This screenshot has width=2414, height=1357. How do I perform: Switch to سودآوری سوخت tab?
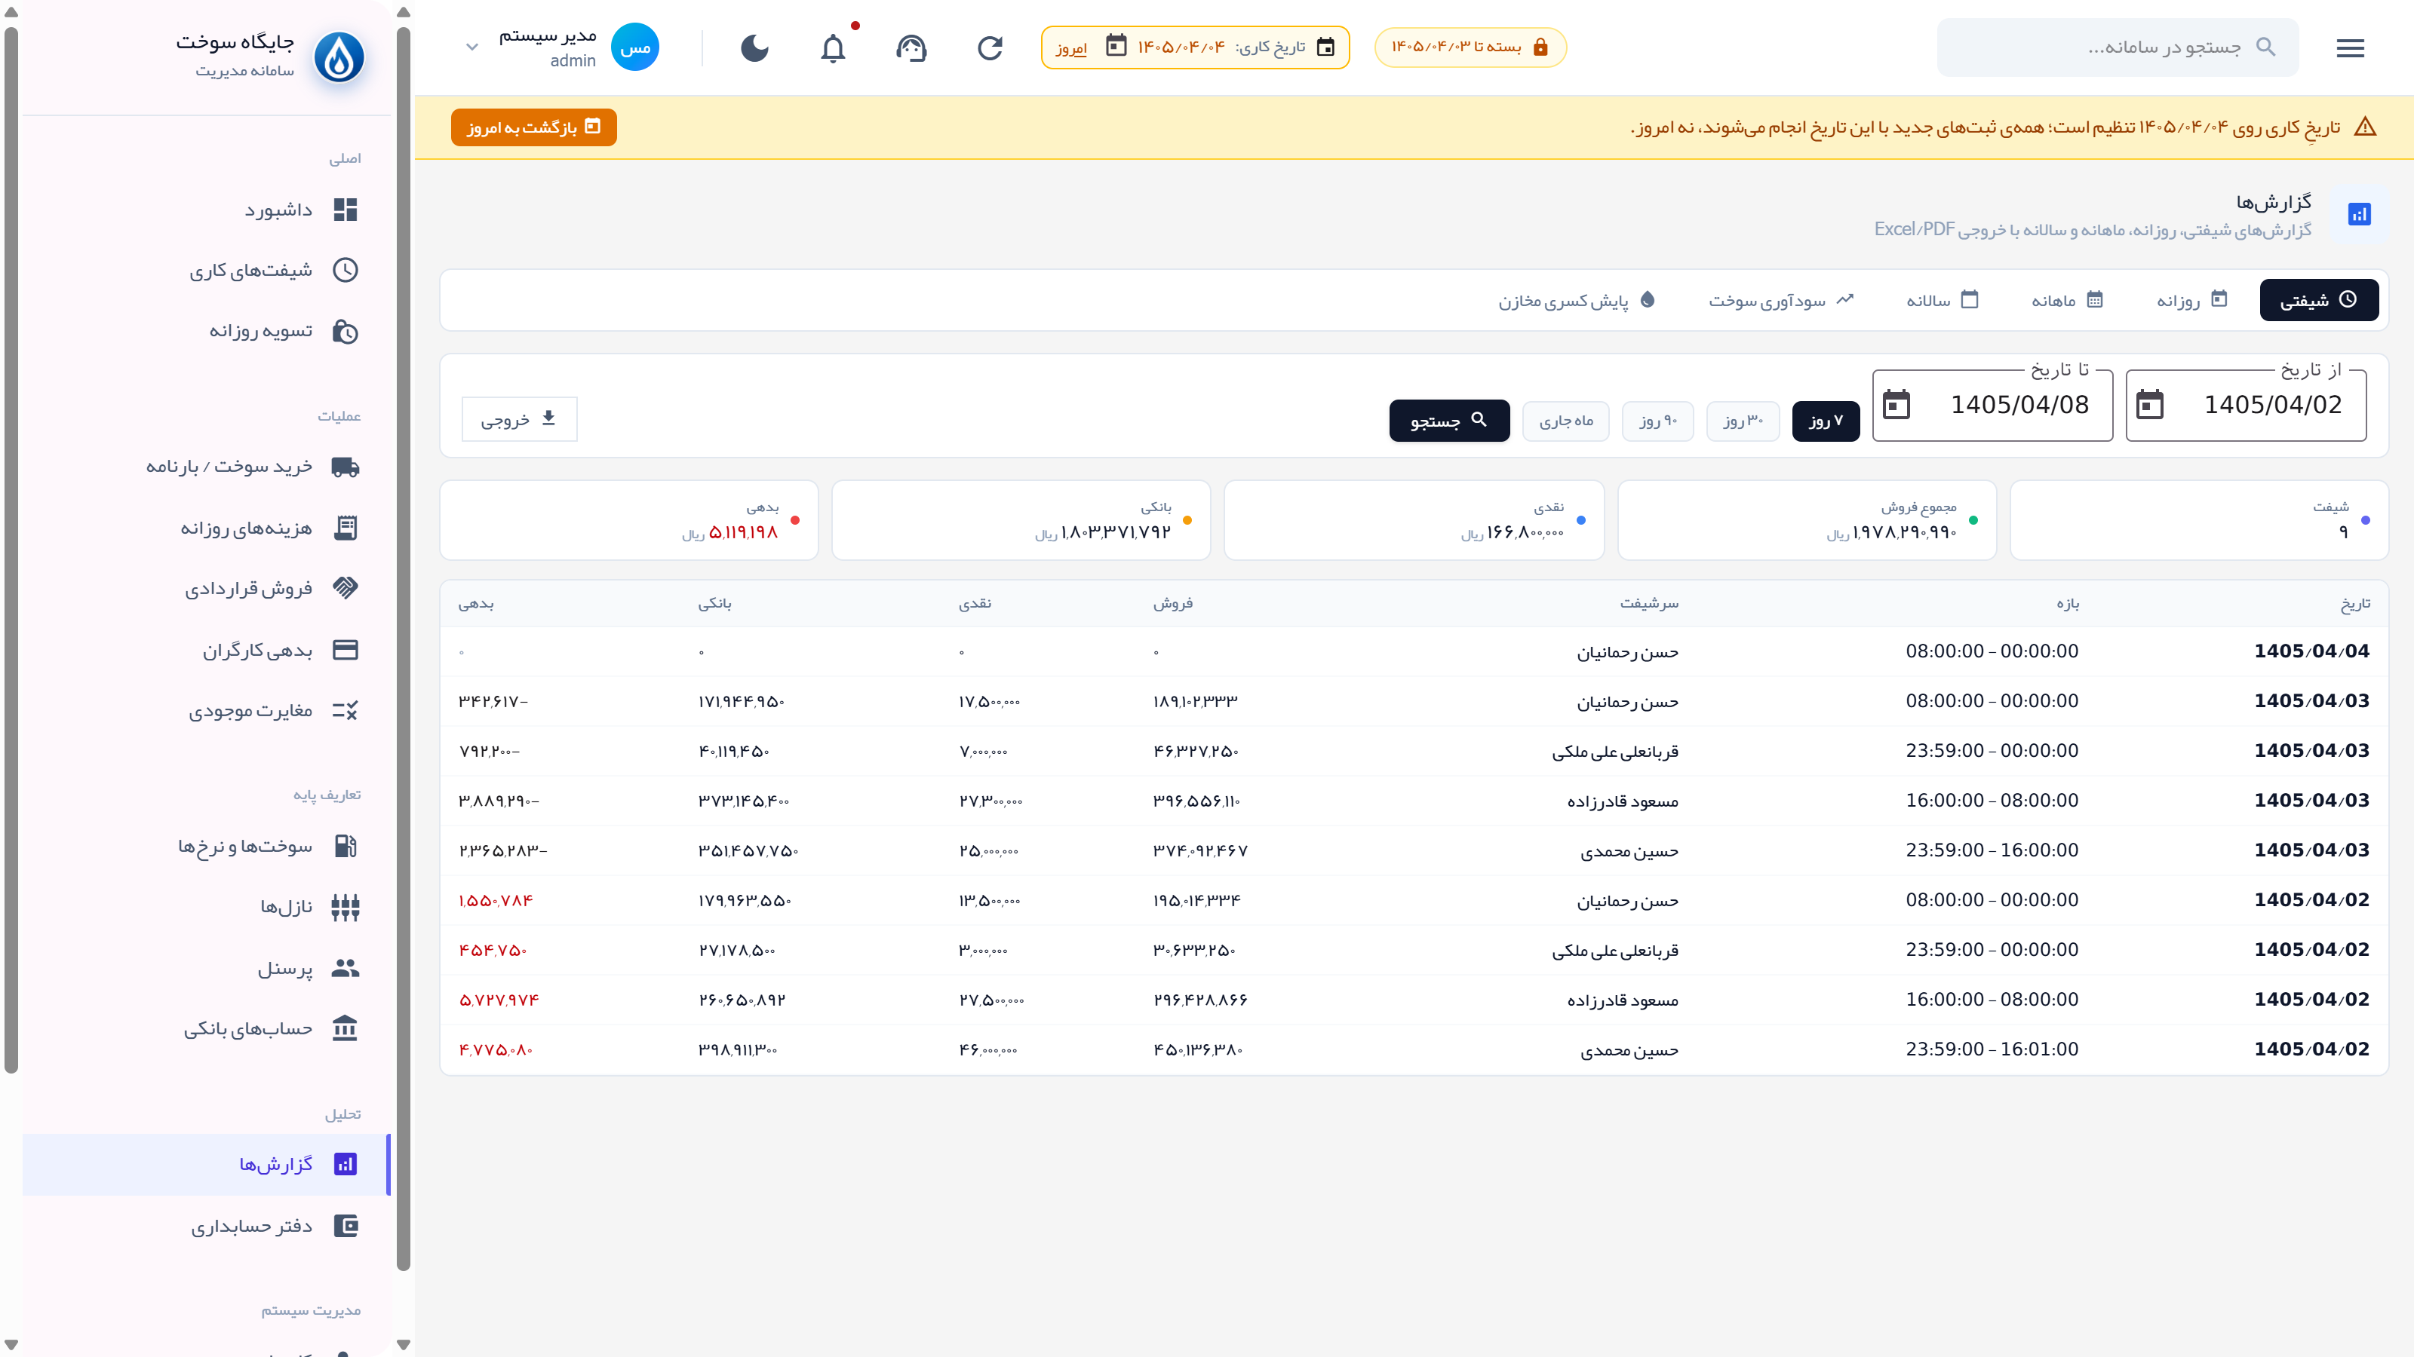(x=1780, y=300)
